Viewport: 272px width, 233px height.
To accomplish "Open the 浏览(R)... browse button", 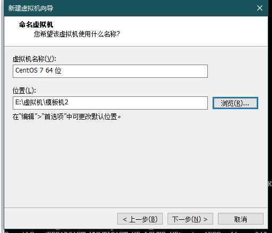I will [x=235, y=103].
